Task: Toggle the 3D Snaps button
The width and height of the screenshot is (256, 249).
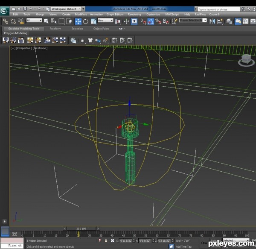Action: 143,21
